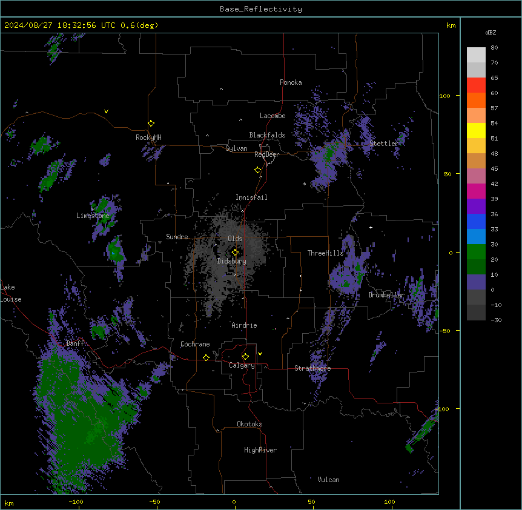The image size is (522, 510).
Task: Click the HighRiver label
Action: click(x=260, y=450)
